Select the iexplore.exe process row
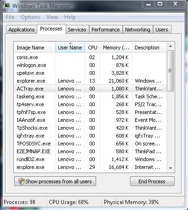This screenshot has width=188, height=210. [90, 167]
